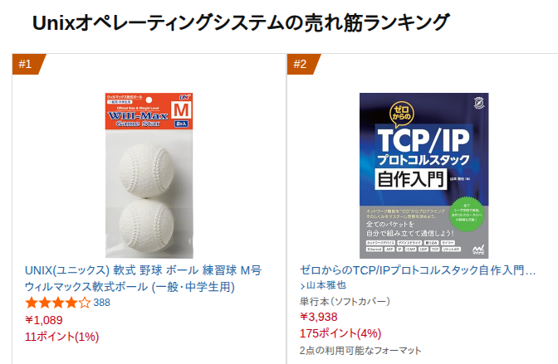Click the first orange star in rating

(32, 303)
